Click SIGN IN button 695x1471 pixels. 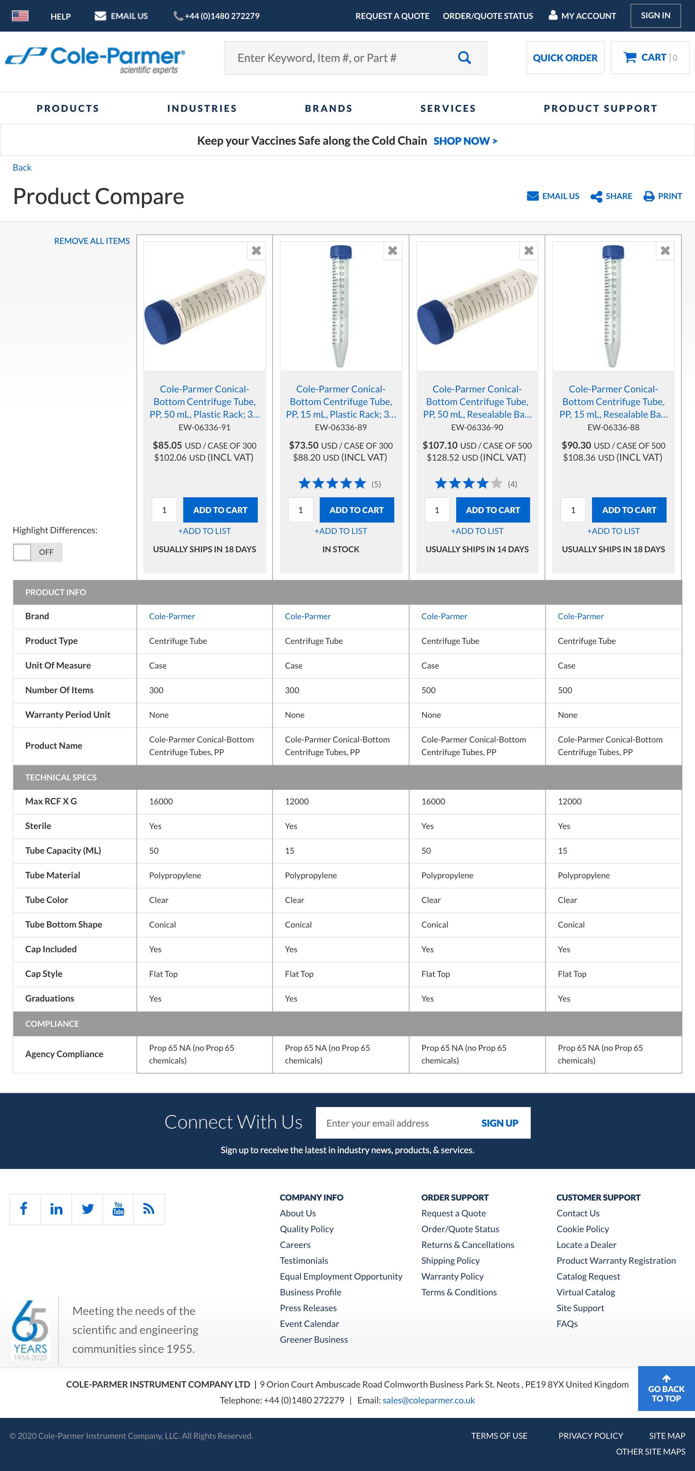(x=655, y=15)
